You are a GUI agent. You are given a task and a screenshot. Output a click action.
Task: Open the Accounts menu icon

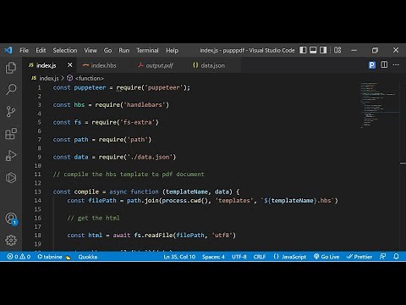coord(11,219)
